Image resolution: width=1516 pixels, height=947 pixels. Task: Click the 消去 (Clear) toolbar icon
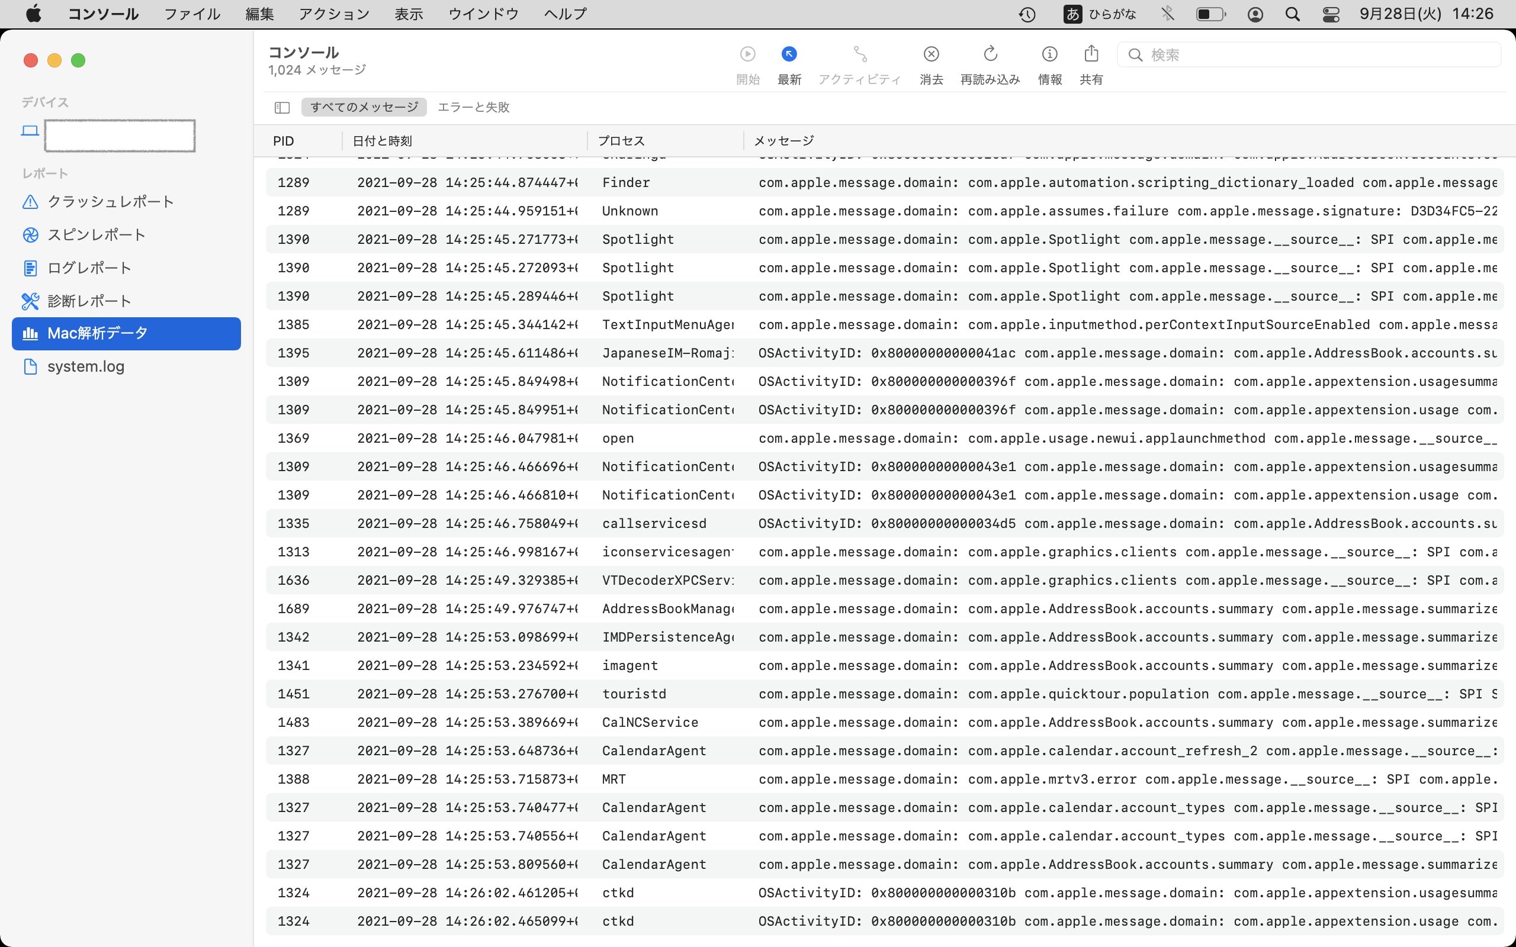tap(931, 54)
